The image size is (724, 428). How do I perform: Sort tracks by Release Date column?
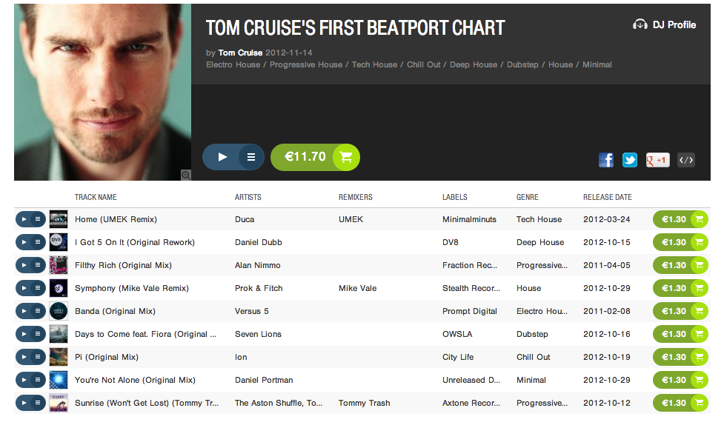pos(607,197)
